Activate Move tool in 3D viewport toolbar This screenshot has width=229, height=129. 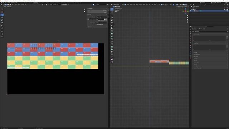[x=112, y=15]
